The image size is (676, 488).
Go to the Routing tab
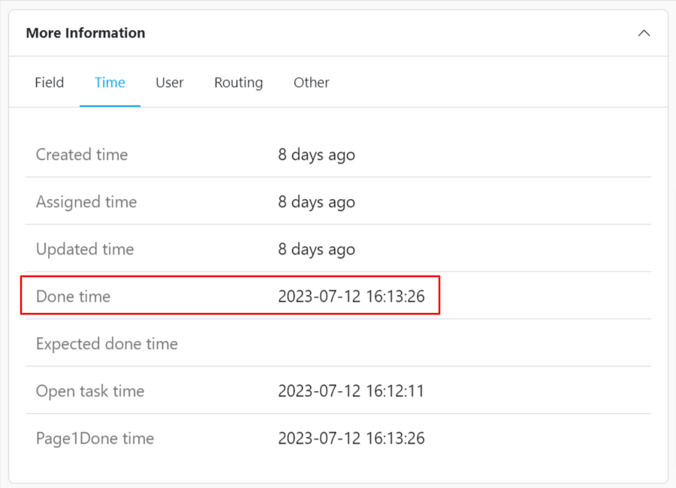pos(238,83)
